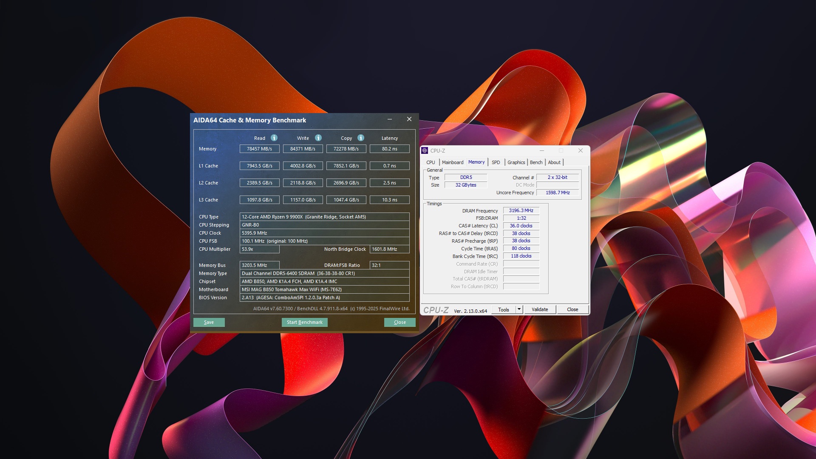The image size is (816, 459).
Task: Click the L3 Cache latency 10.3 ns
Action: click(x=390, y=200)
